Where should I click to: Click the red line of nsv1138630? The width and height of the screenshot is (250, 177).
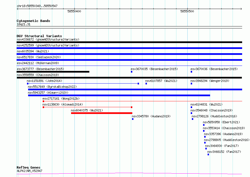pos(87,107)
